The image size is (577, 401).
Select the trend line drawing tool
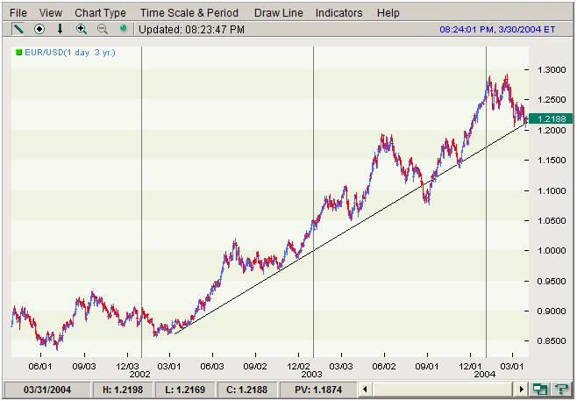[18, 29]
